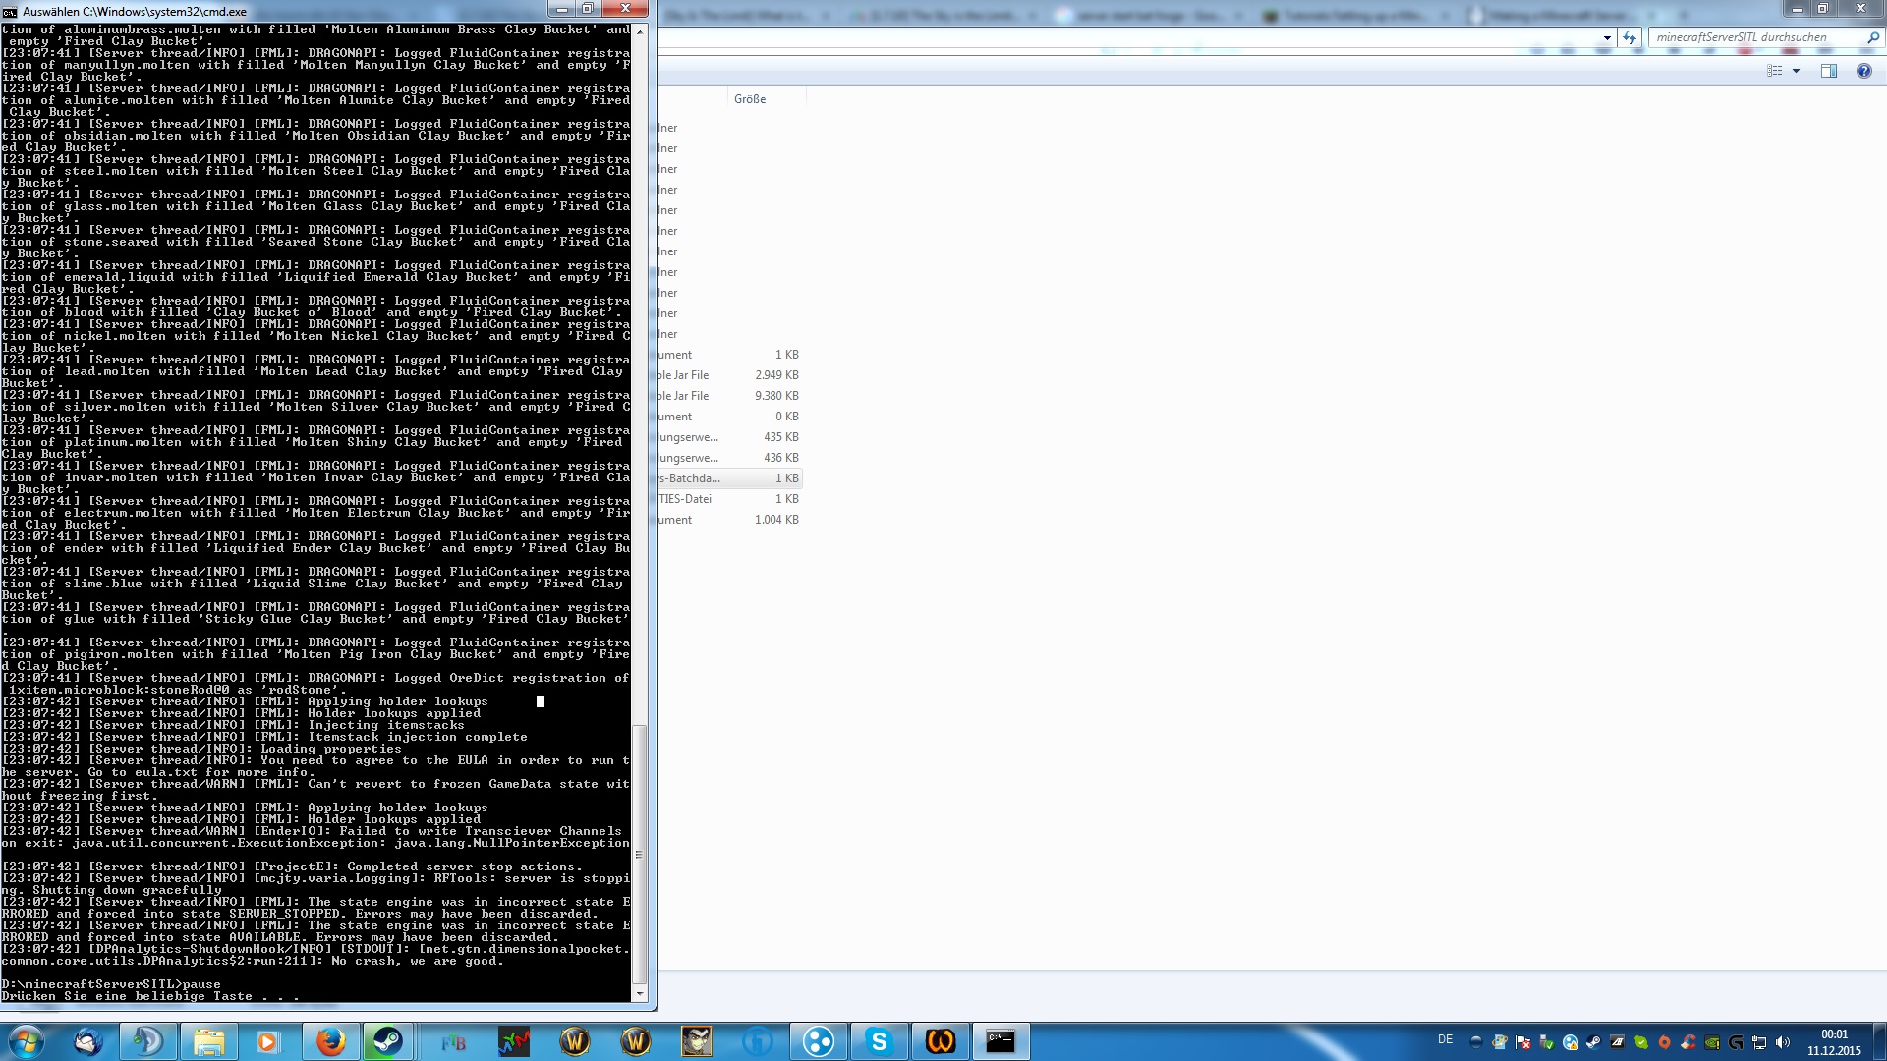Image resolution: width=1887 pixels, height=1061 pixels.
Task: Toggle the Explorer preview pane
Action: point(1828,71)
